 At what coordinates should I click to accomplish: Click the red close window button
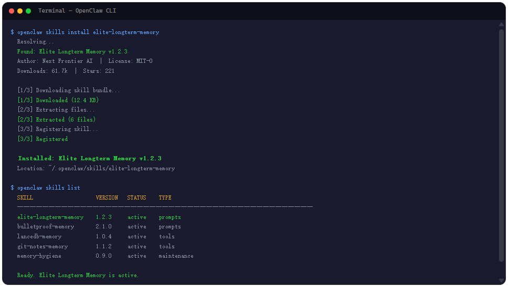12,11
